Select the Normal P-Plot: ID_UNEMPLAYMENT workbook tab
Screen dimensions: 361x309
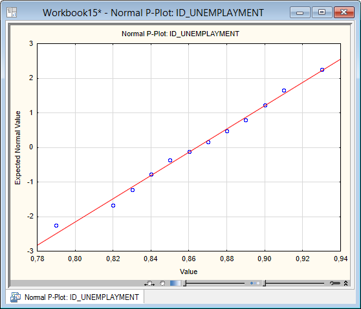click(75, 297)
